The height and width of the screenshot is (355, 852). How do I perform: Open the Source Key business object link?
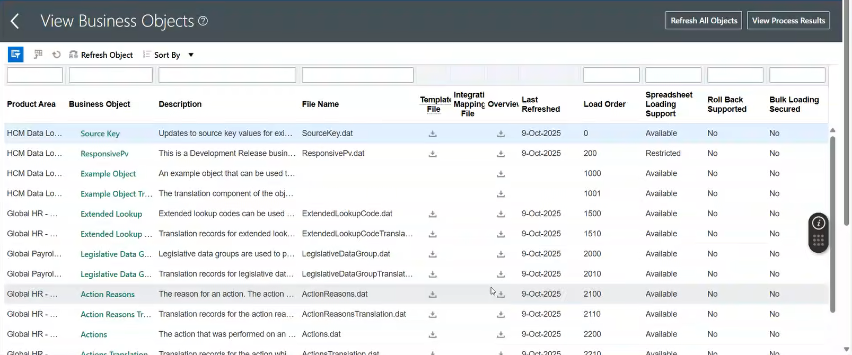click(100, 134)
